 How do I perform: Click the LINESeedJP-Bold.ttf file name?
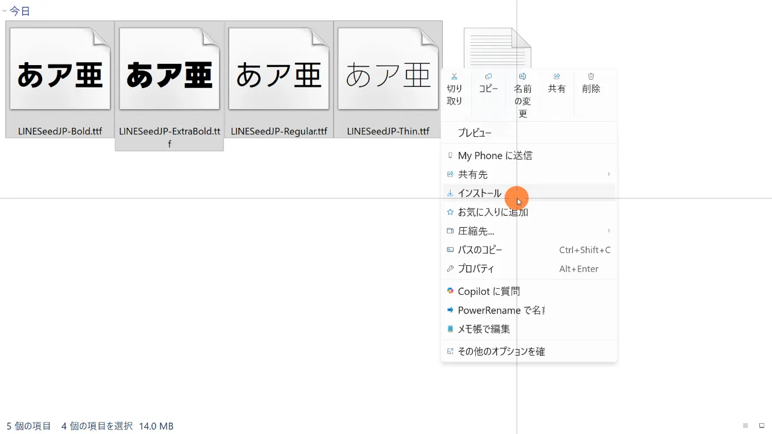[60, 131]
